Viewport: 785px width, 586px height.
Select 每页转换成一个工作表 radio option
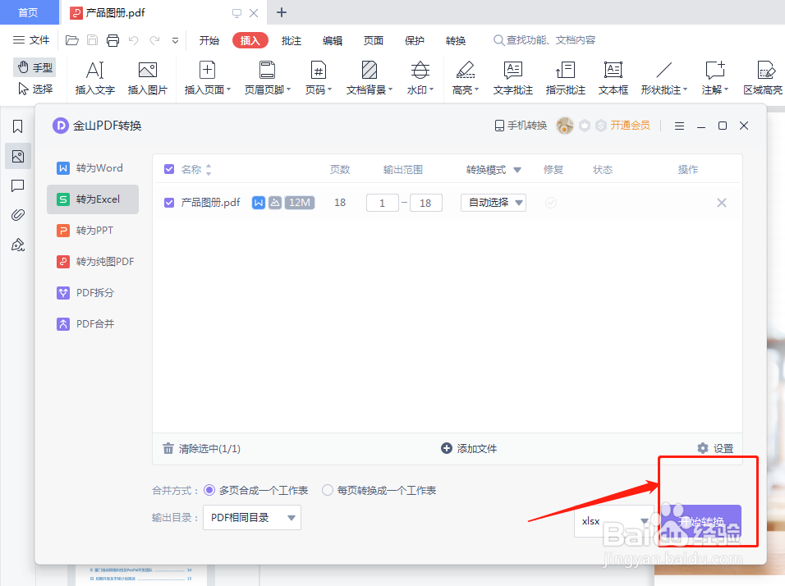click(379, 491)
